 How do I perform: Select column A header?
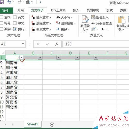click(x=14, y=53)
